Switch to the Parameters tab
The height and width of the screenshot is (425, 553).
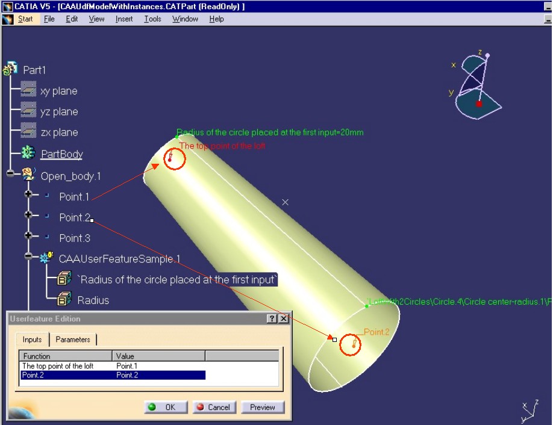point(73,340)
